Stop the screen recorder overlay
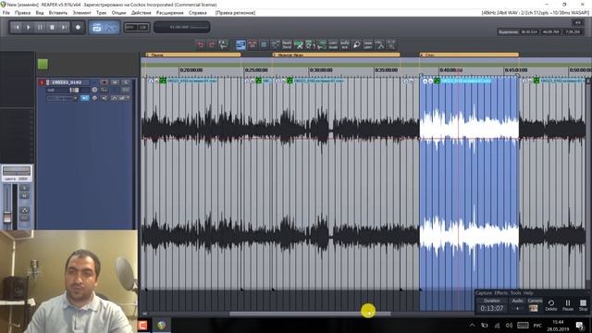Screen dimensions: 592x333 [583, 305]
